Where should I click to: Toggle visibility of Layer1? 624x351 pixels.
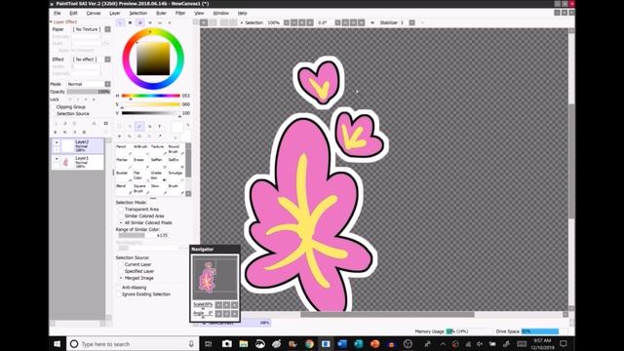pyautogui.click(x=57, y=158)
